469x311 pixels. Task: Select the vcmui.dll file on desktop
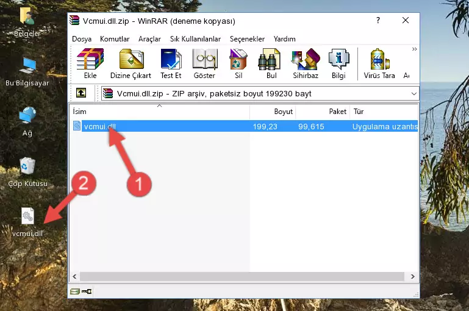tap(27, 222)
